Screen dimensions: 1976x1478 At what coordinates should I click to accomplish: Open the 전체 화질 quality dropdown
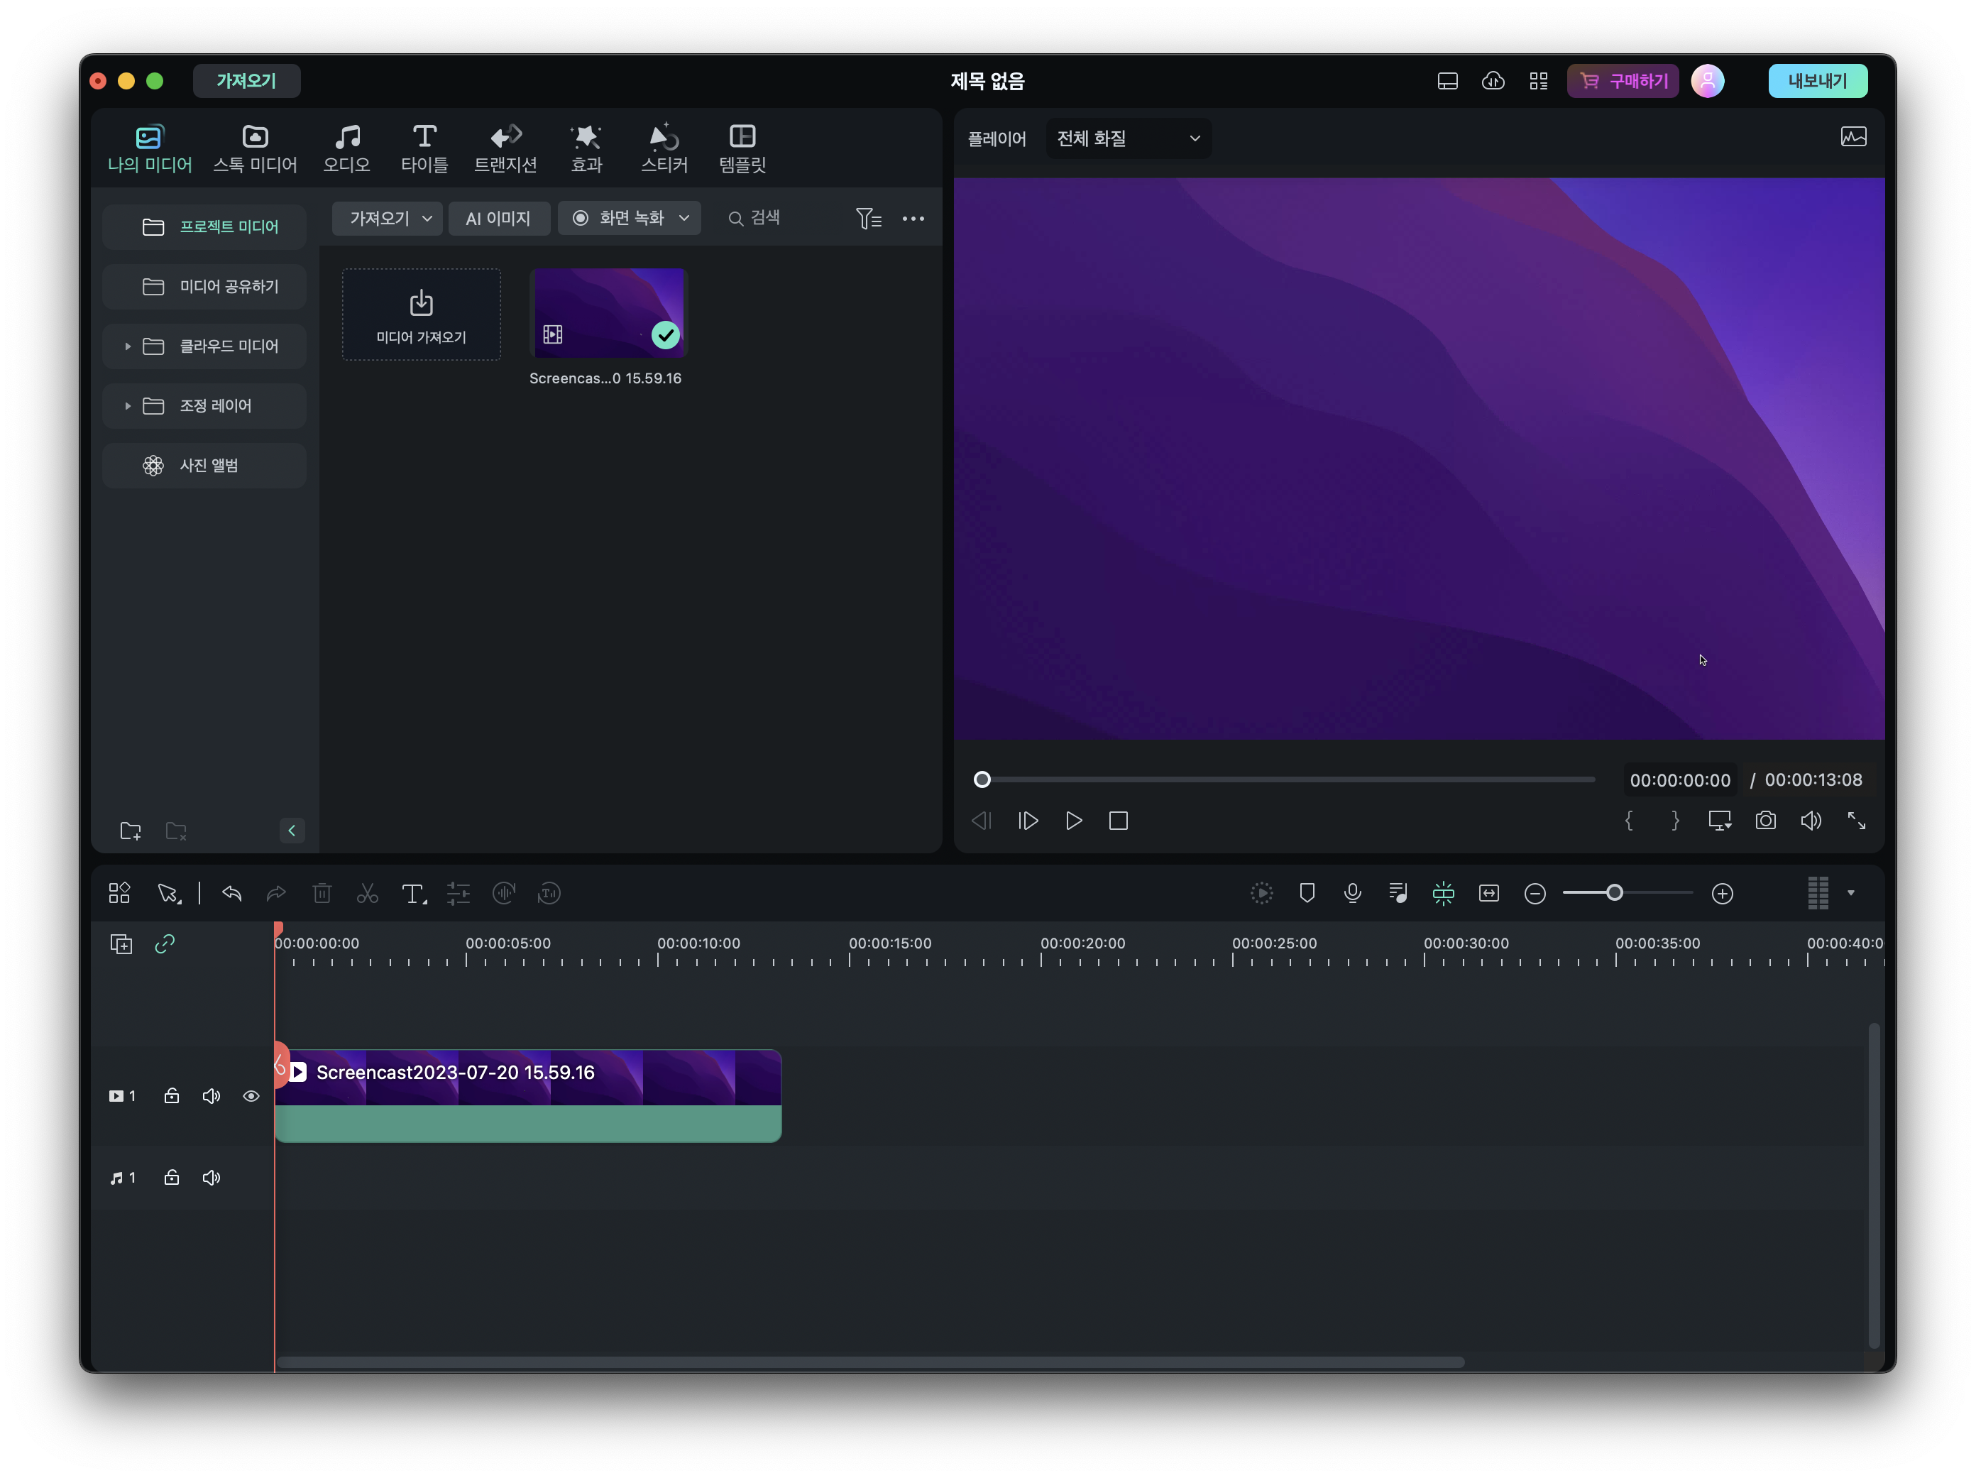[1129, 138]
